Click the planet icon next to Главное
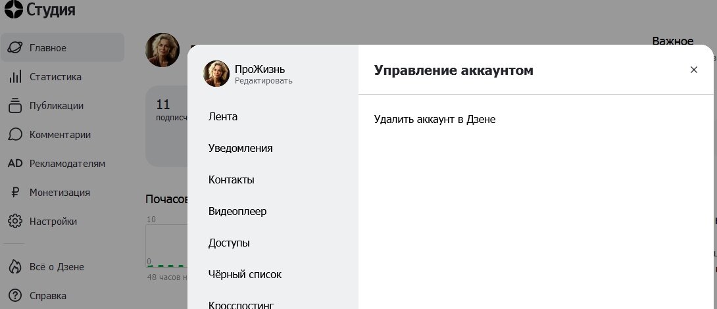Image resolution: width=717 pixels, height=309 pixels. click(15, 47)
